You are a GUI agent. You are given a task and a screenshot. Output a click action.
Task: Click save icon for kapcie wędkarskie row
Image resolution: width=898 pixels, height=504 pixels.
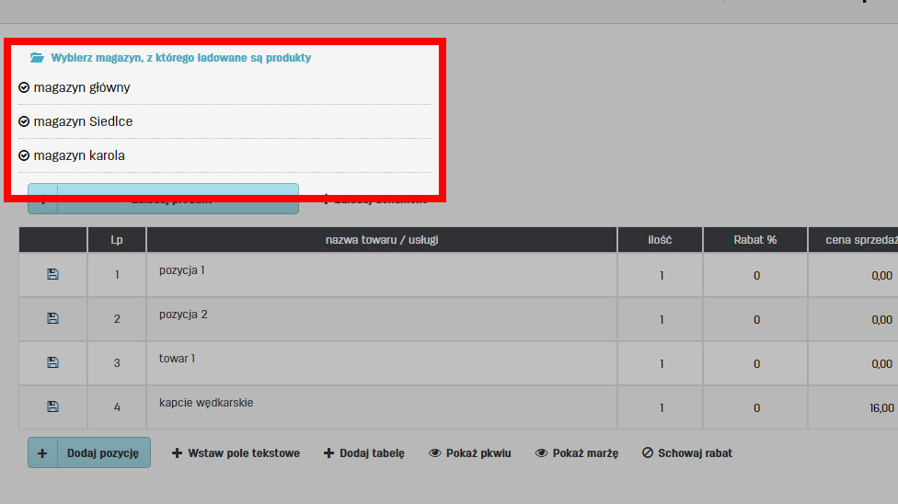[52, 407]
